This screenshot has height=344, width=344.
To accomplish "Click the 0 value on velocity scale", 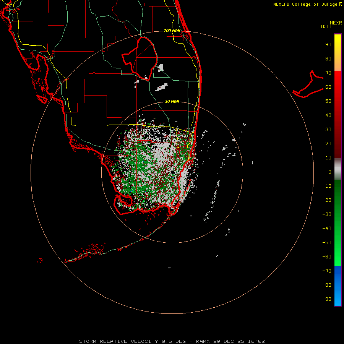I will [x=330, y=172].
